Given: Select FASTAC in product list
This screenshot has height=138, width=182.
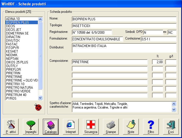Looking at the screenshot, I should (x=22, y=44).
